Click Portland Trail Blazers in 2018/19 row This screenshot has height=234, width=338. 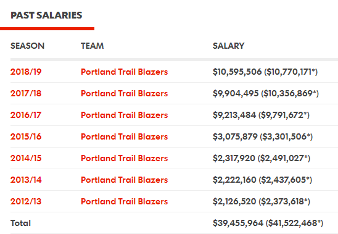click(x=125, y=72)
